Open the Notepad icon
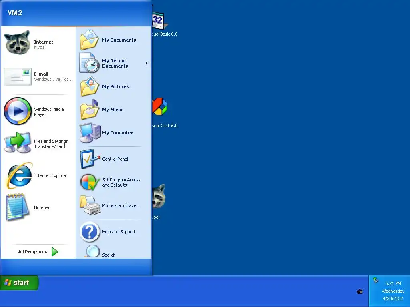Viewport: 410px width, 307px height. point(17,207)
